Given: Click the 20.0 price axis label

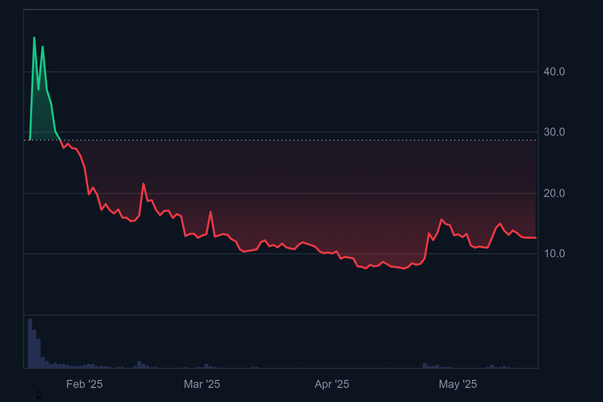Looking at the screenshot, I should 554,193.
